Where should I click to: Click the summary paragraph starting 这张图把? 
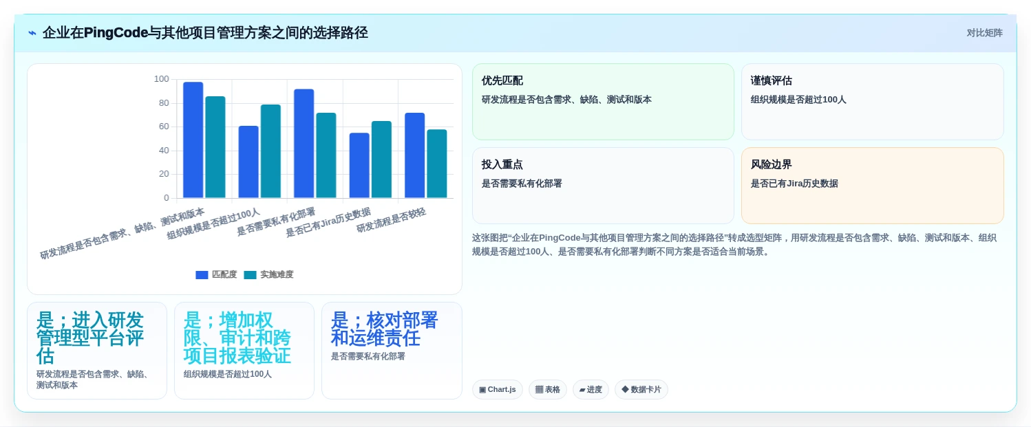(734, 245)
